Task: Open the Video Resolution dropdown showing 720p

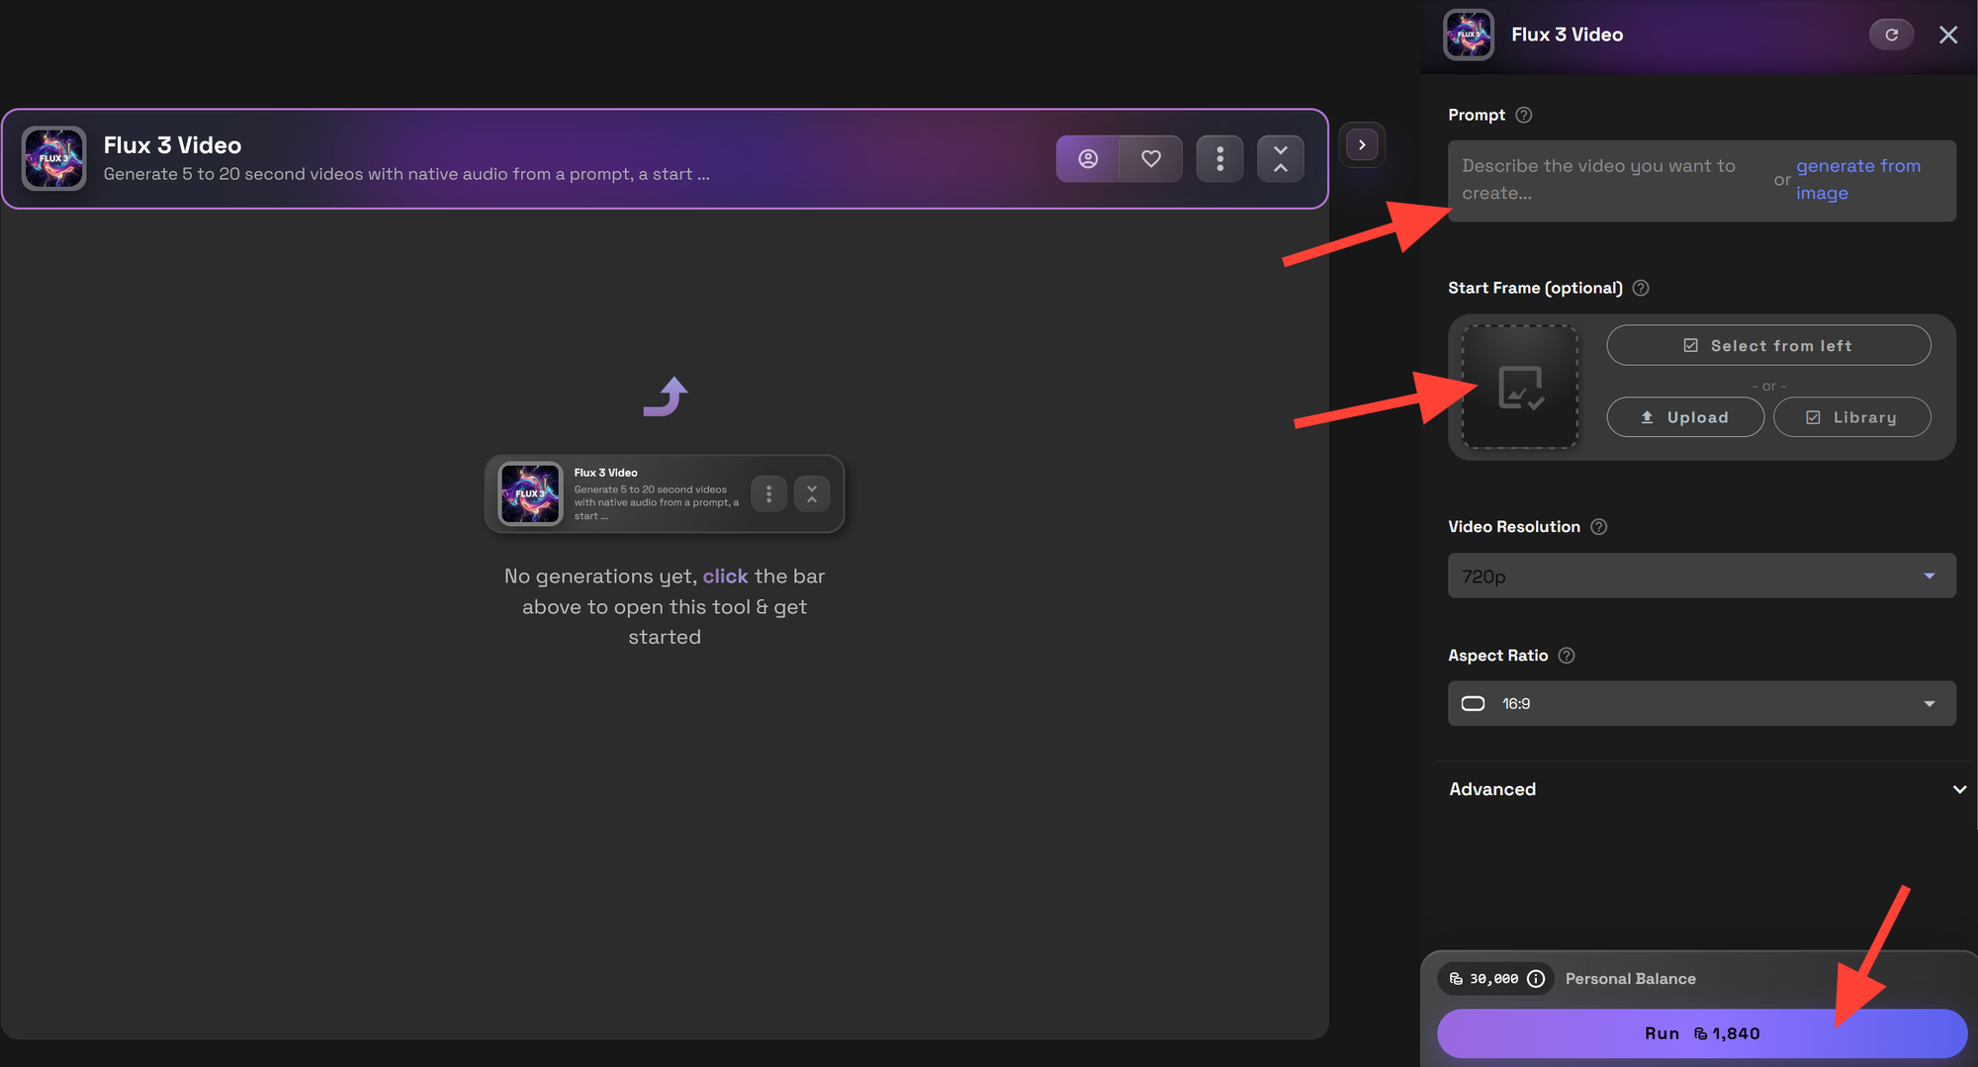Action: click(x=1702, y=576)
